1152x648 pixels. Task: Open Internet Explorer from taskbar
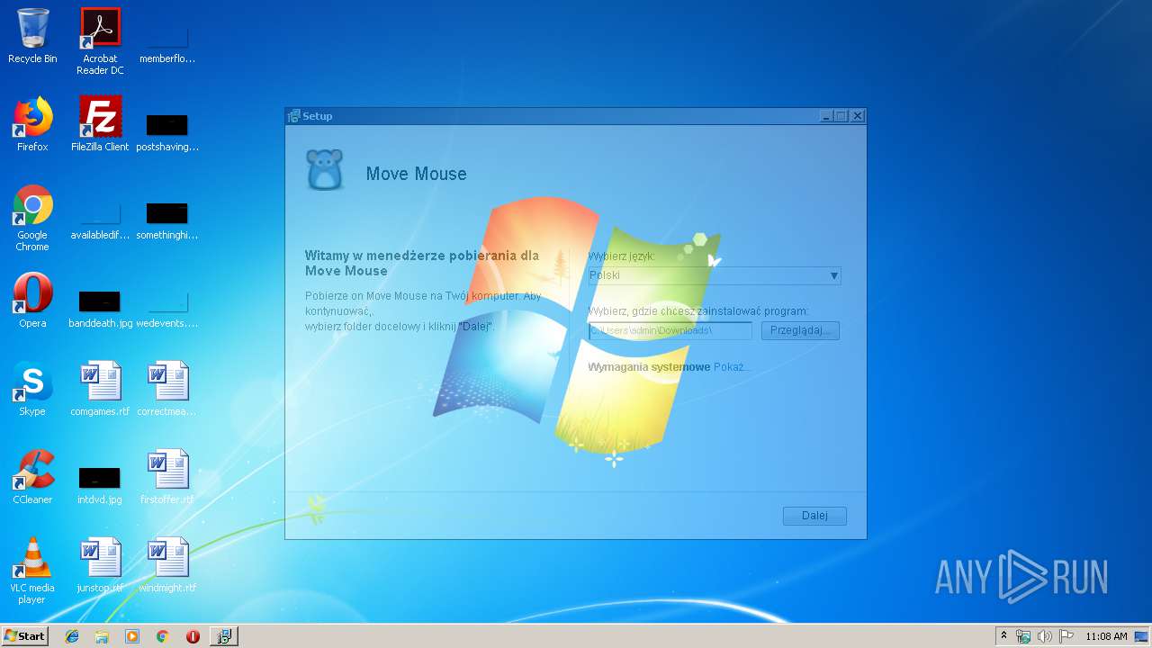point(72,636)
